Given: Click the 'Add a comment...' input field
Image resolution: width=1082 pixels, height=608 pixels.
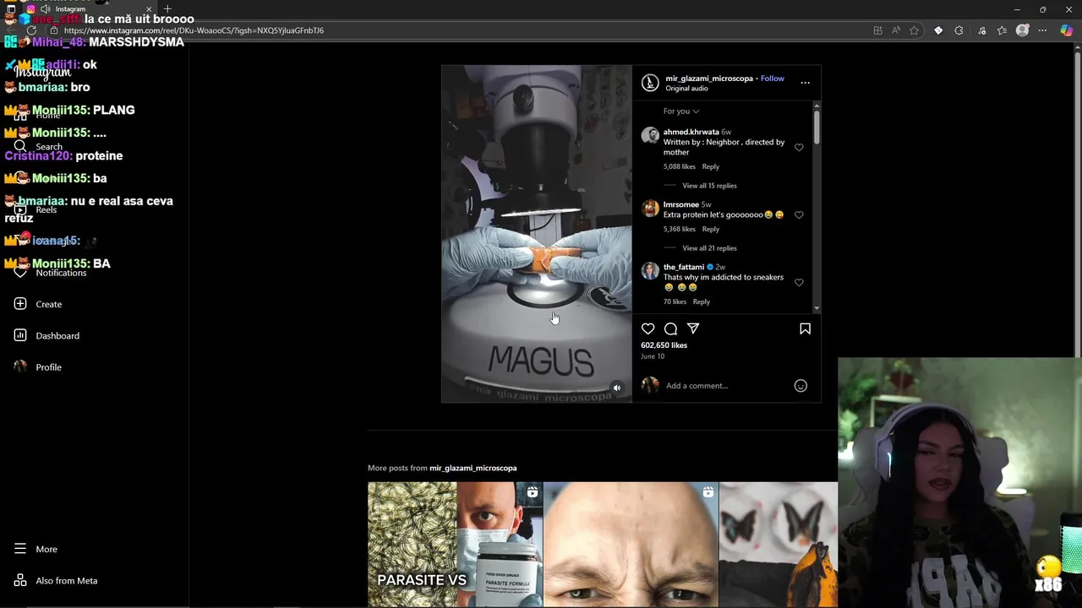Looking at the screenshot, I should pyautogui.click(x=727, y=386).
